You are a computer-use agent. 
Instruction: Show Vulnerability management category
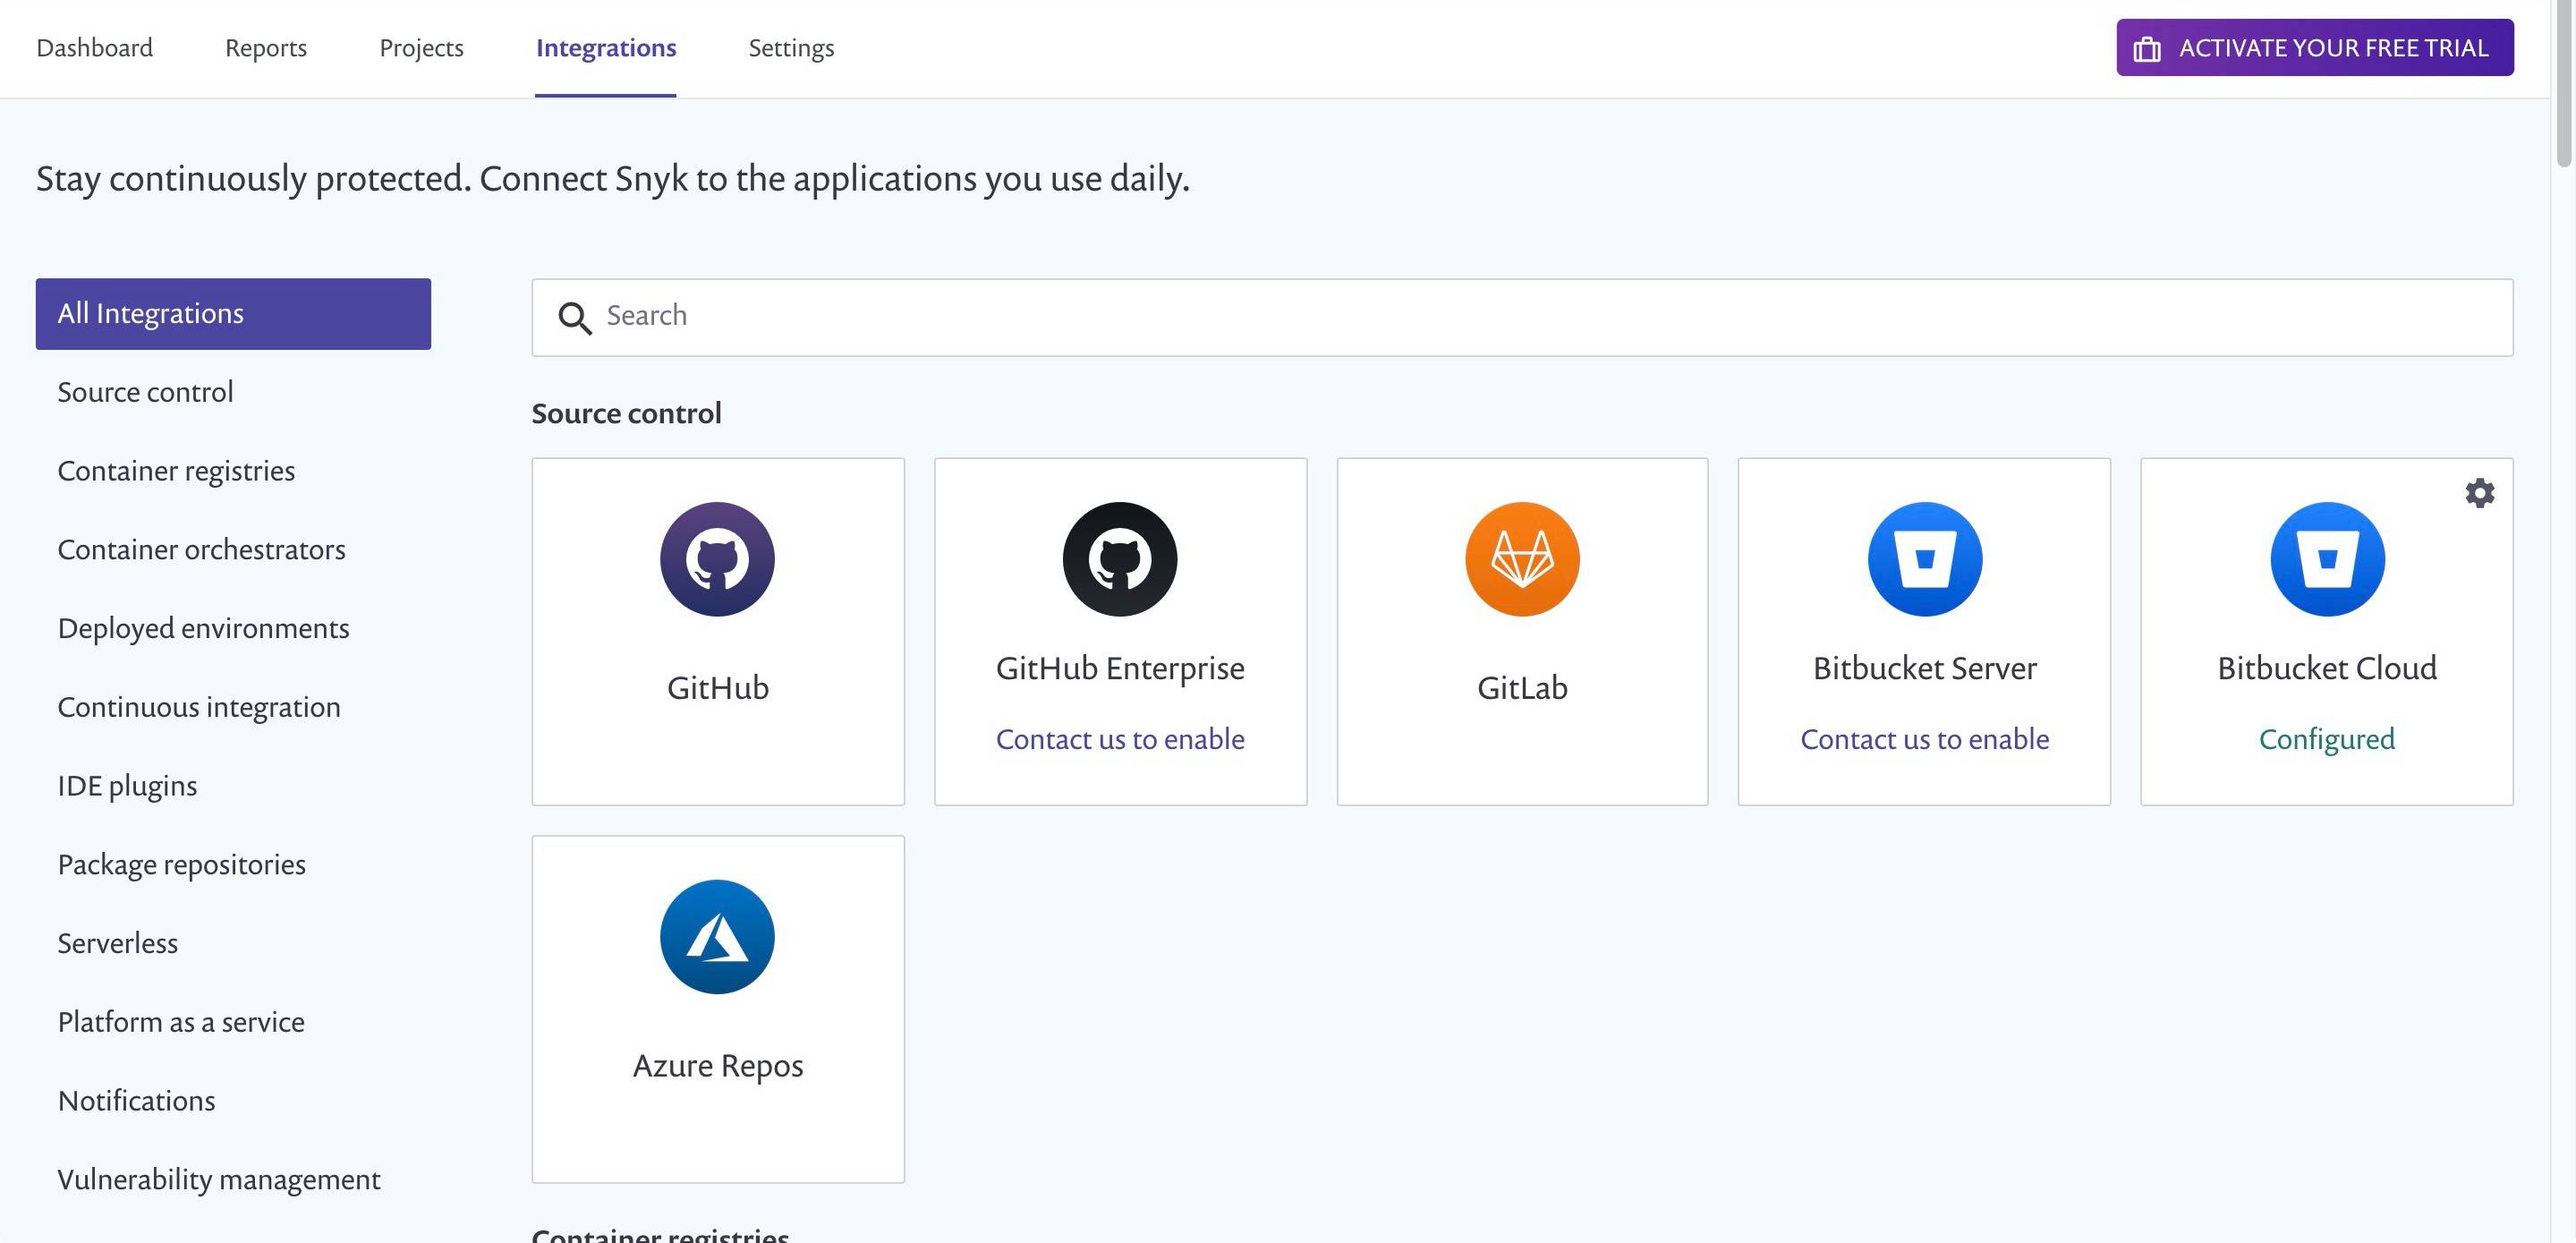(x=219, y=1180)
